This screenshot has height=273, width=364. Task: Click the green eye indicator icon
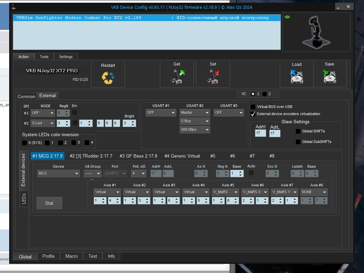(x=287, y=17)
